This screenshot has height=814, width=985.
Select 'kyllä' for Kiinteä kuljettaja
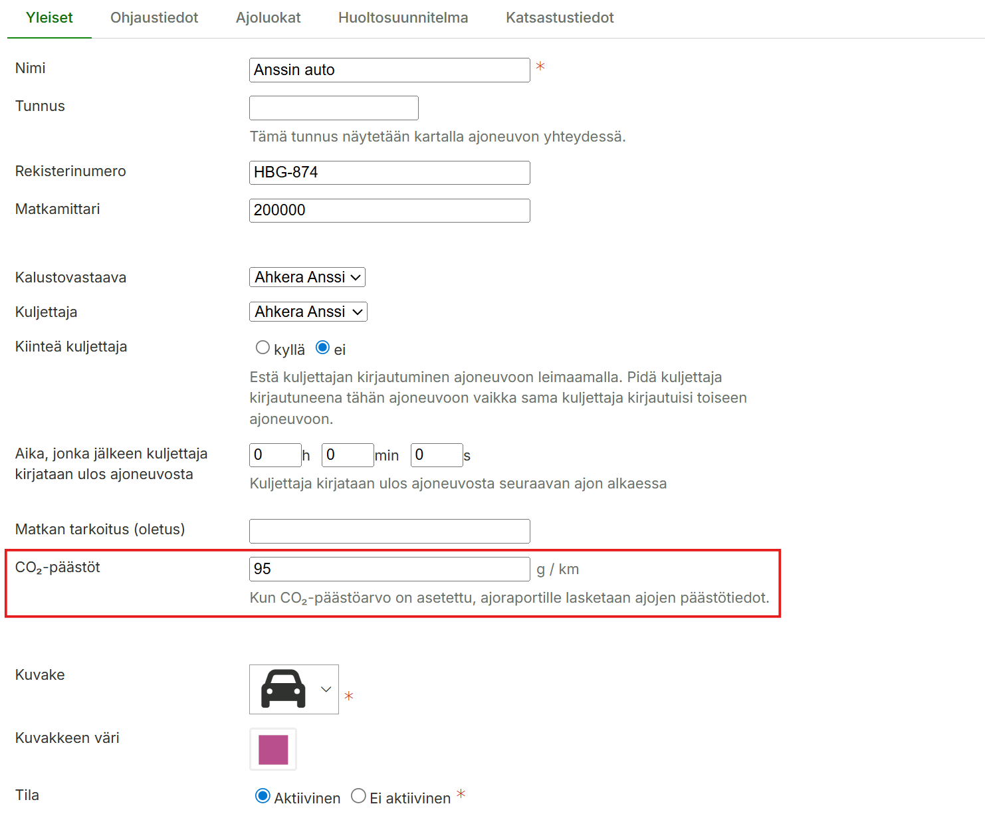tap(263, 348)
